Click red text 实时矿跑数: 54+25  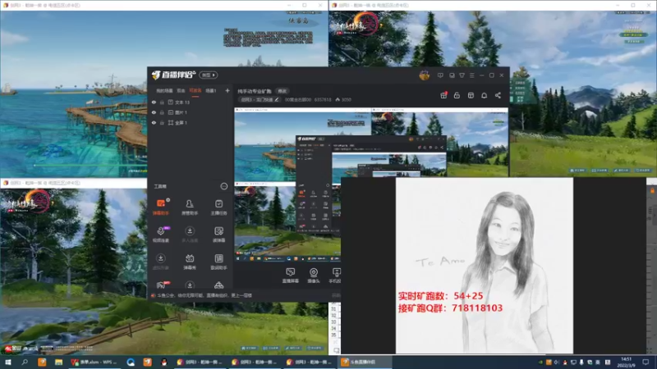[440, 296]
